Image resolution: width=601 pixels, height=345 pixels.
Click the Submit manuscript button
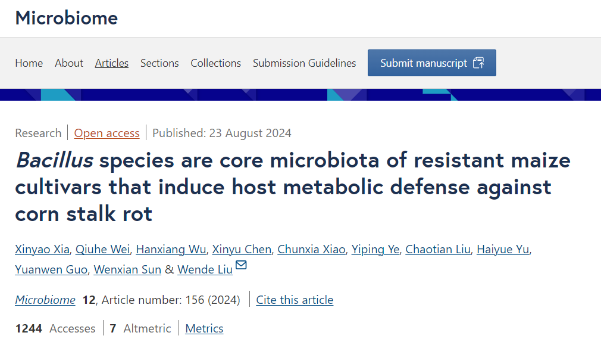pyautogui.click(x=432, y=63)
